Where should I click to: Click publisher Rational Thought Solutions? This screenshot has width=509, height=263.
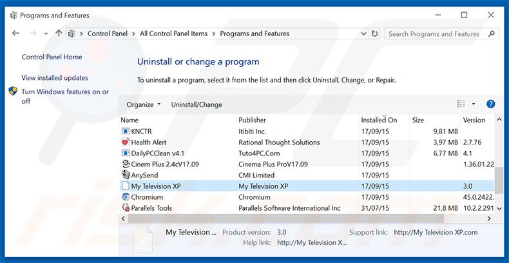coord(279,142)
